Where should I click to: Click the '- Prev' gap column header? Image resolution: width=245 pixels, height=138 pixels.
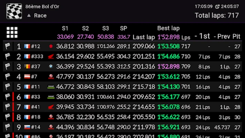click(x=222, y=37)
